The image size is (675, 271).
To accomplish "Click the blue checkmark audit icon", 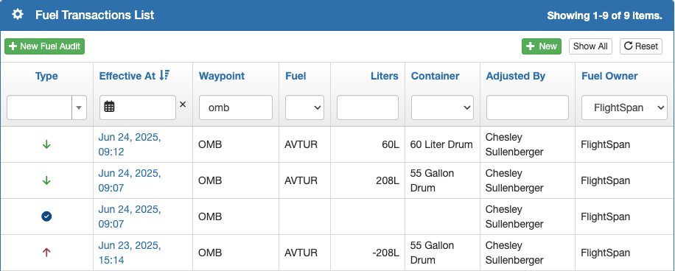I will [46, 217].
